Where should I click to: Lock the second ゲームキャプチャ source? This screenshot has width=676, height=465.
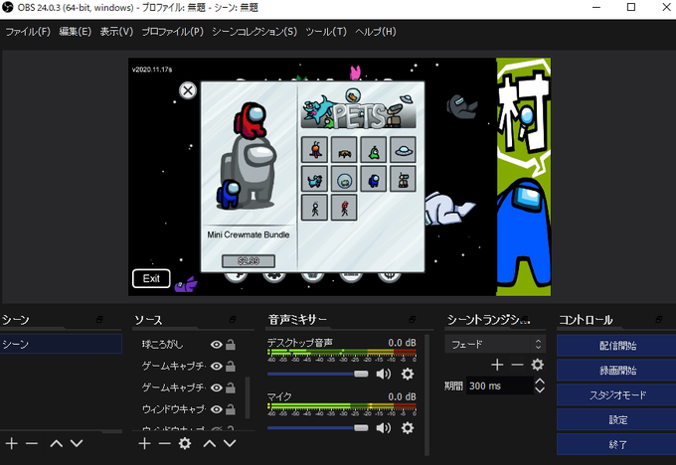pyautogui.click(x=231, y=387)
